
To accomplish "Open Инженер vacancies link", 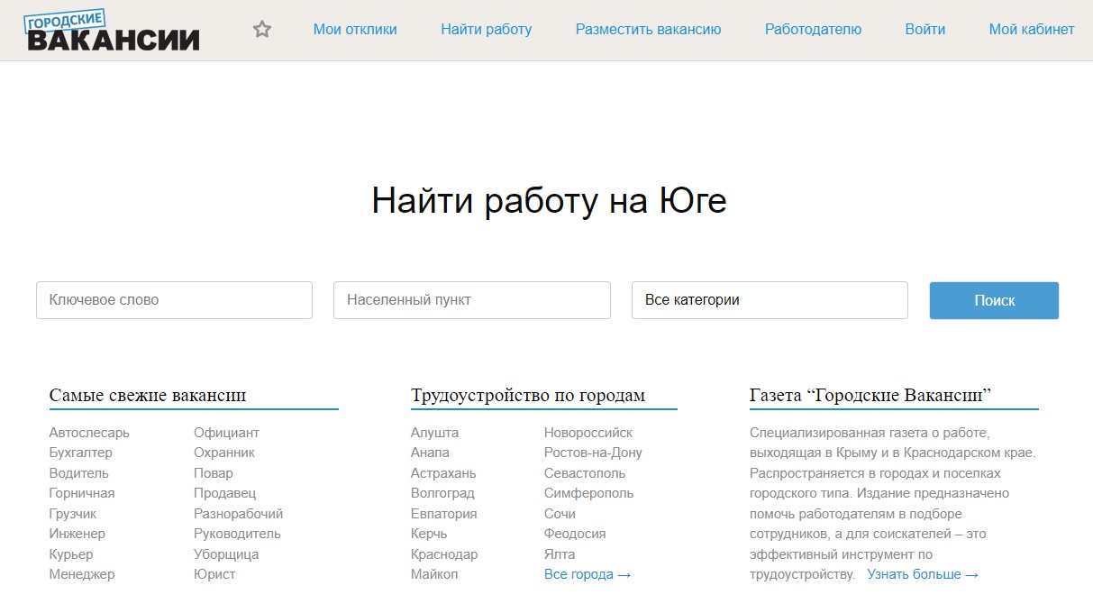I will tap(77, 534).
